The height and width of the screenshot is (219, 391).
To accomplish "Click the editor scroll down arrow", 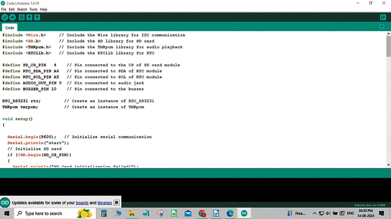I will (x=389, y=164).
